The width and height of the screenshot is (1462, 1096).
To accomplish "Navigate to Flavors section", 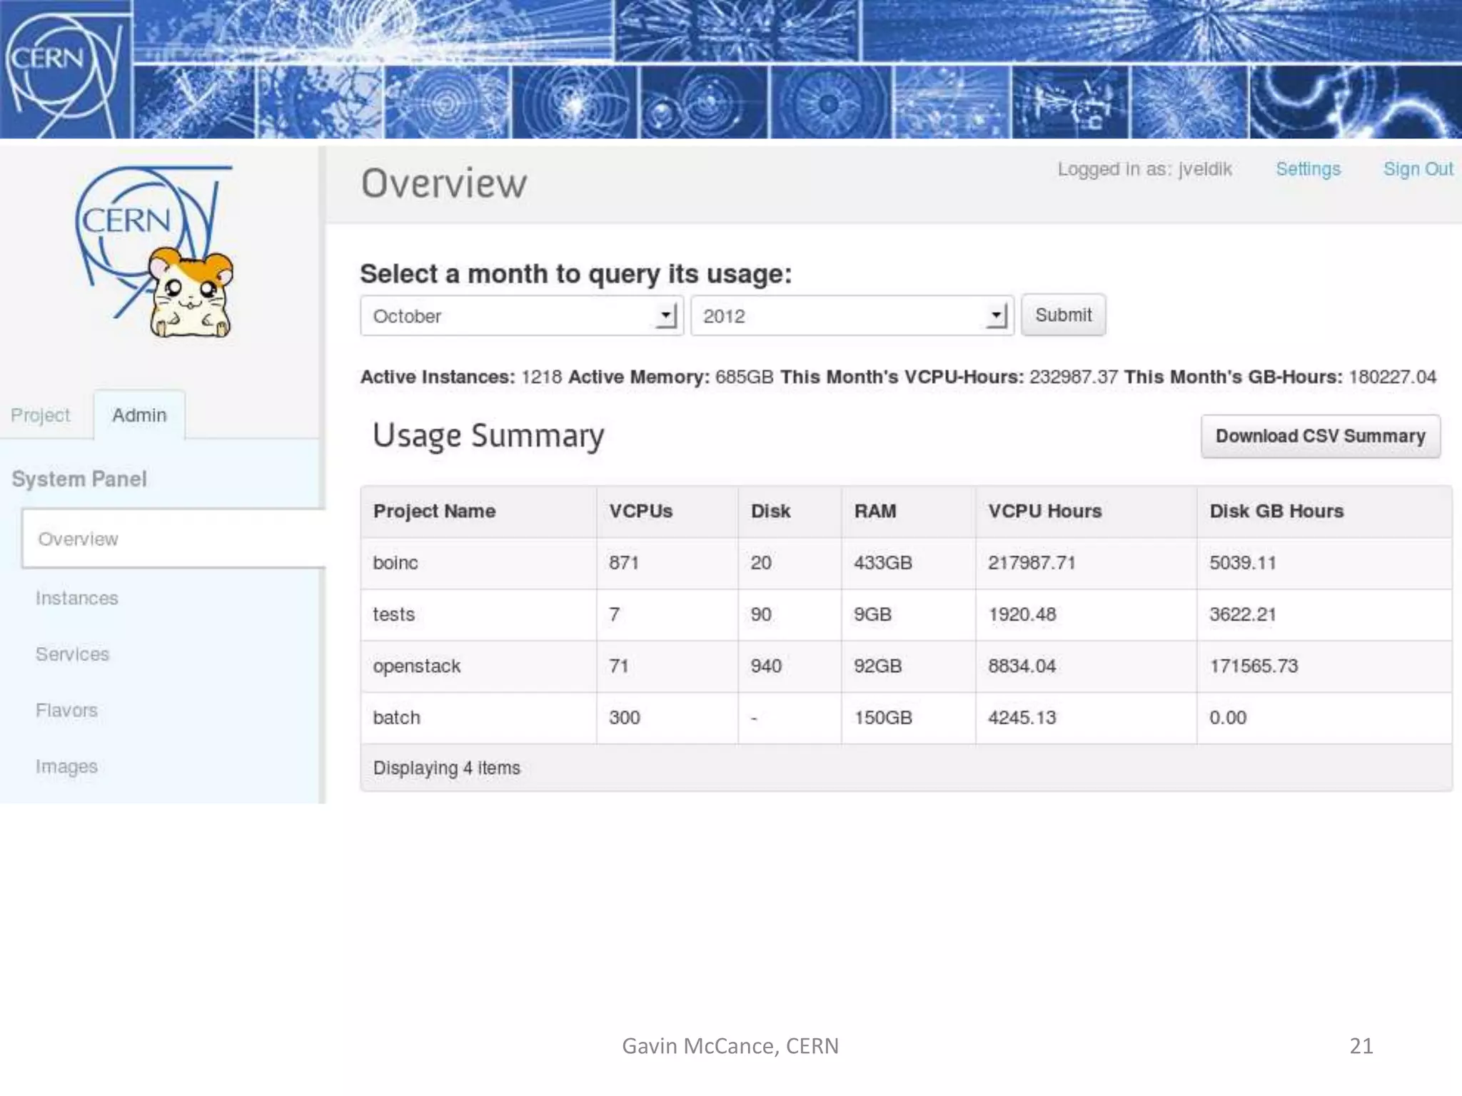I will [x=67, y=711].
